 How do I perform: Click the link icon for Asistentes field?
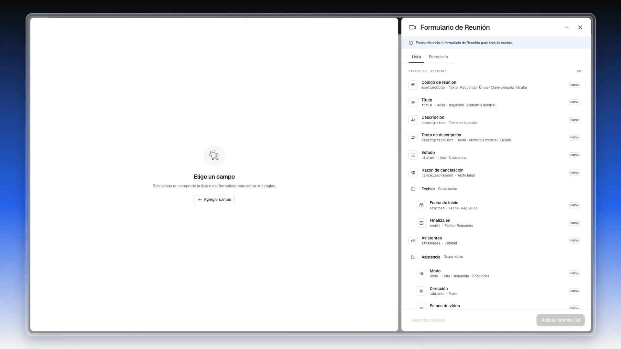coord(413,241)
